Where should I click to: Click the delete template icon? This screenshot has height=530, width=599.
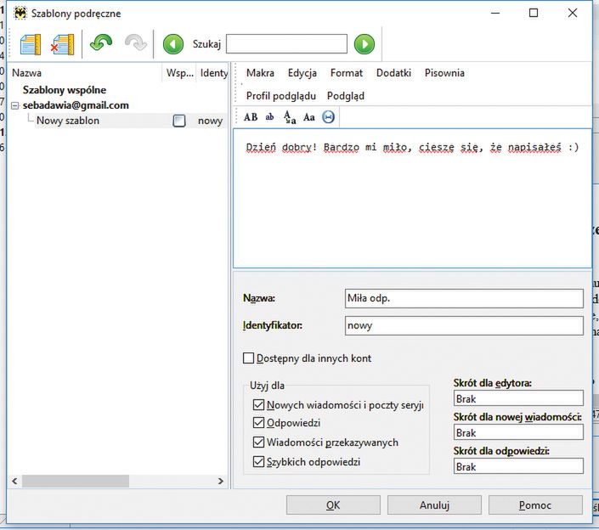63,44
